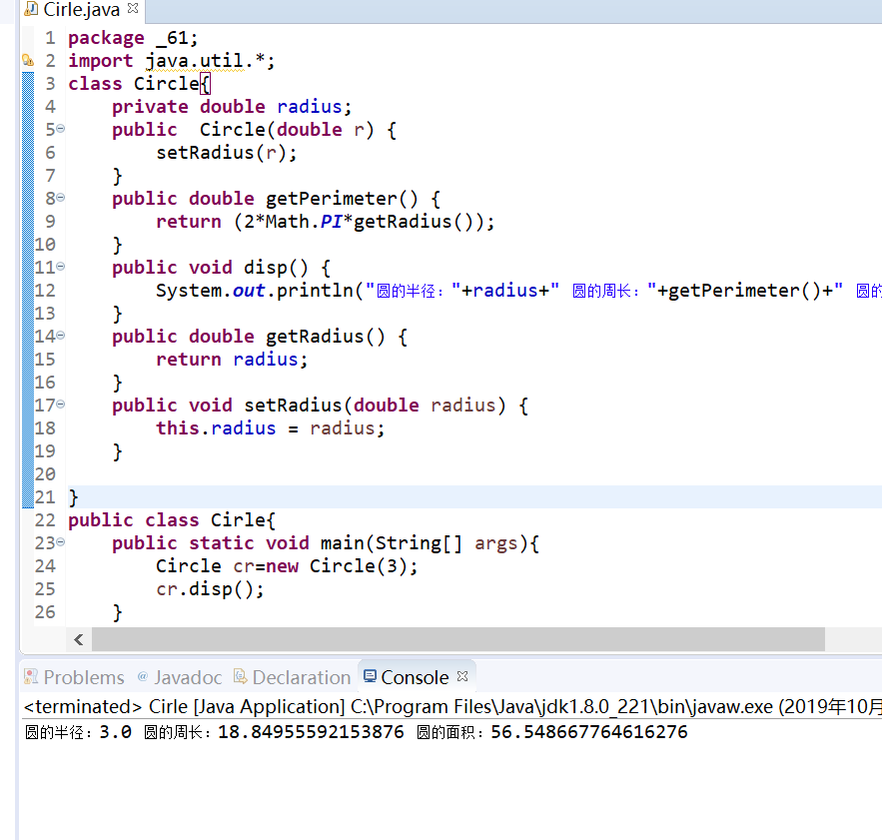Close the Cirle.java editor tab
Image resolution: width=882 pixels, height=840 pixels.
tap(133, 8)
